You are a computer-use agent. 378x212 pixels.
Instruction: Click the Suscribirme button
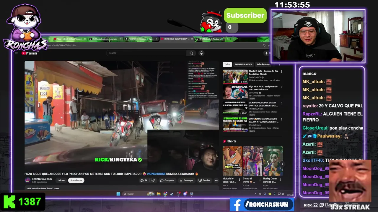[x=76, y=180]
